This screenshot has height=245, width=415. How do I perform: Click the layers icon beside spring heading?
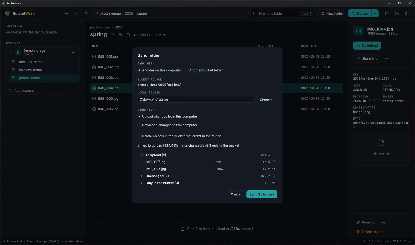(120, 35)
